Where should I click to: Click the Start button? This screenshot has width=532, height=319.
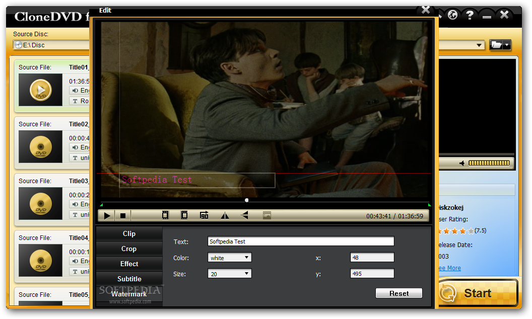click(478, 292)
